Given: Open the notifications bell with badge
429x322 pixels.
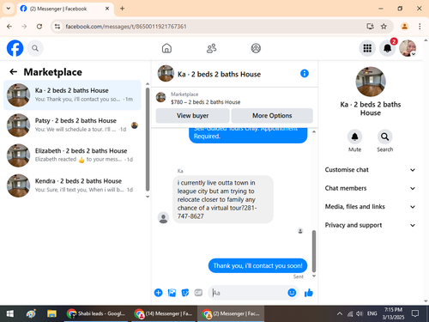Looking at the screenshot, I should (x=388, y=48).
